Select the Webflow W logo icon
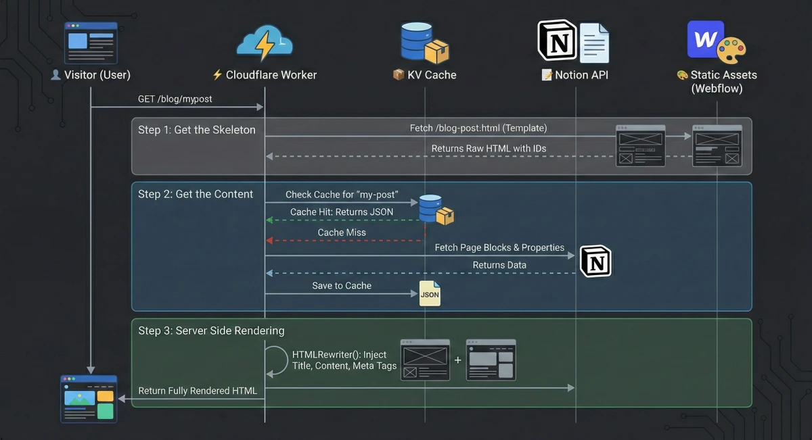This screenshot has width=812, height=440. [x=705, y=39]
